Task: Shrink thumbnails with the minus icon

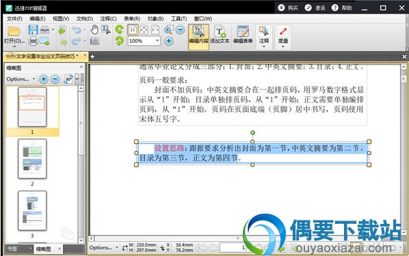Action: click(x=55, y=79)
